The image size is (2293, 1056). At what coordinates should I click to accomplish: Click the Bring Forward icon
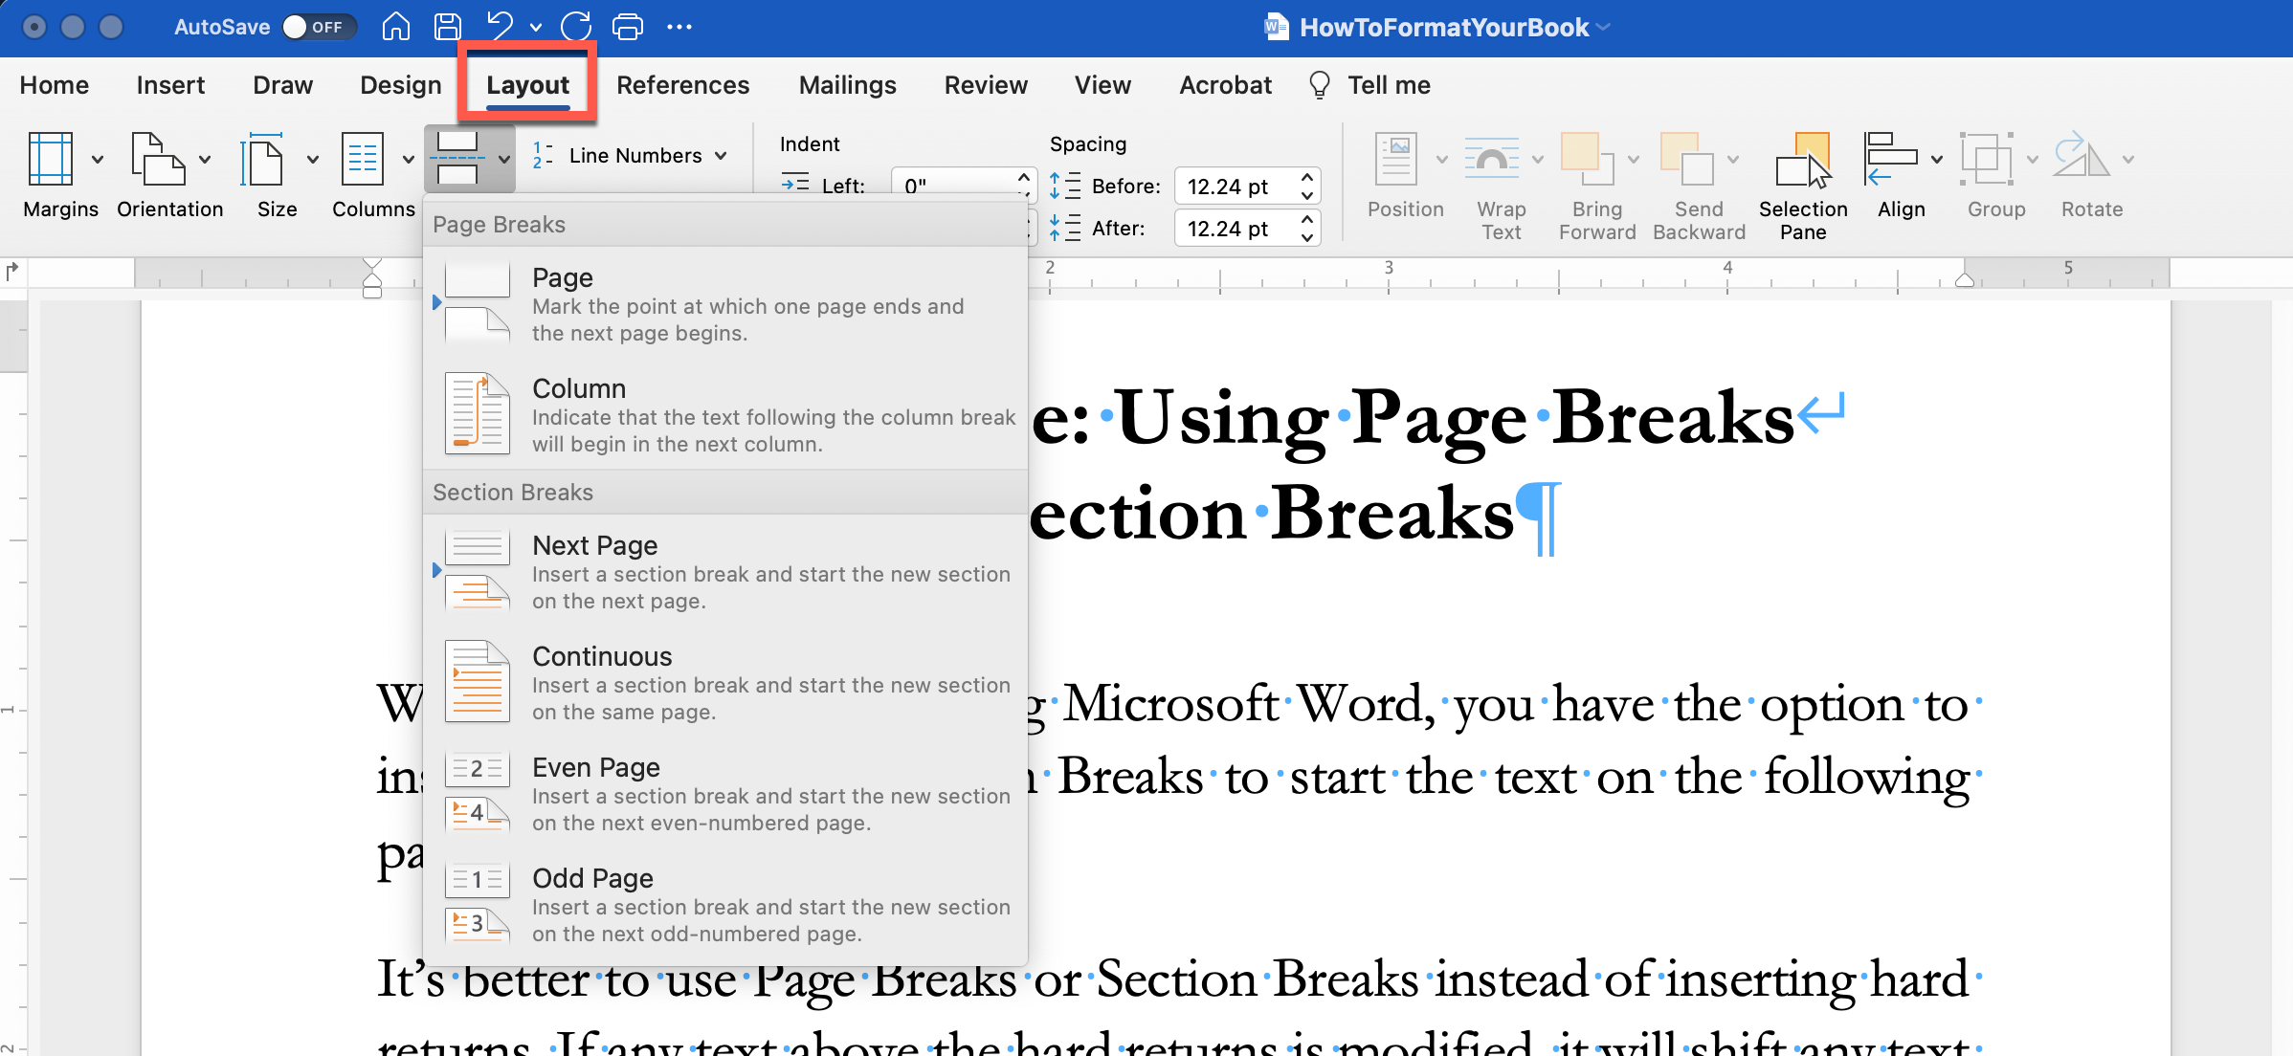coord(1588,159)
